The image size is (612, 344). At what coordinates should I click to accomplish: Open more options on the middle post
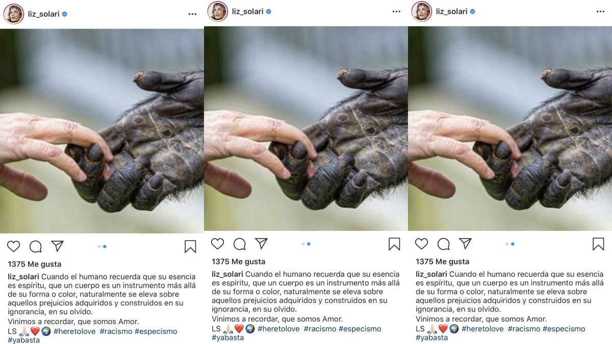pos(396,12)
